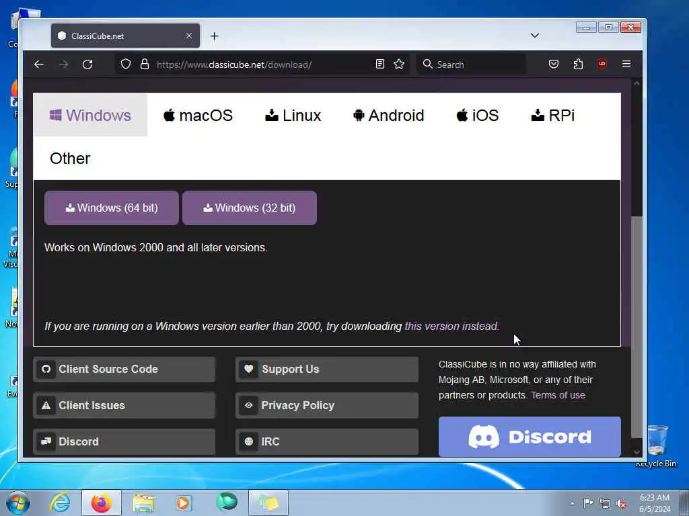The image size is (689, 516).
Task: Open a new browser tab
Action: click(215, 36)
